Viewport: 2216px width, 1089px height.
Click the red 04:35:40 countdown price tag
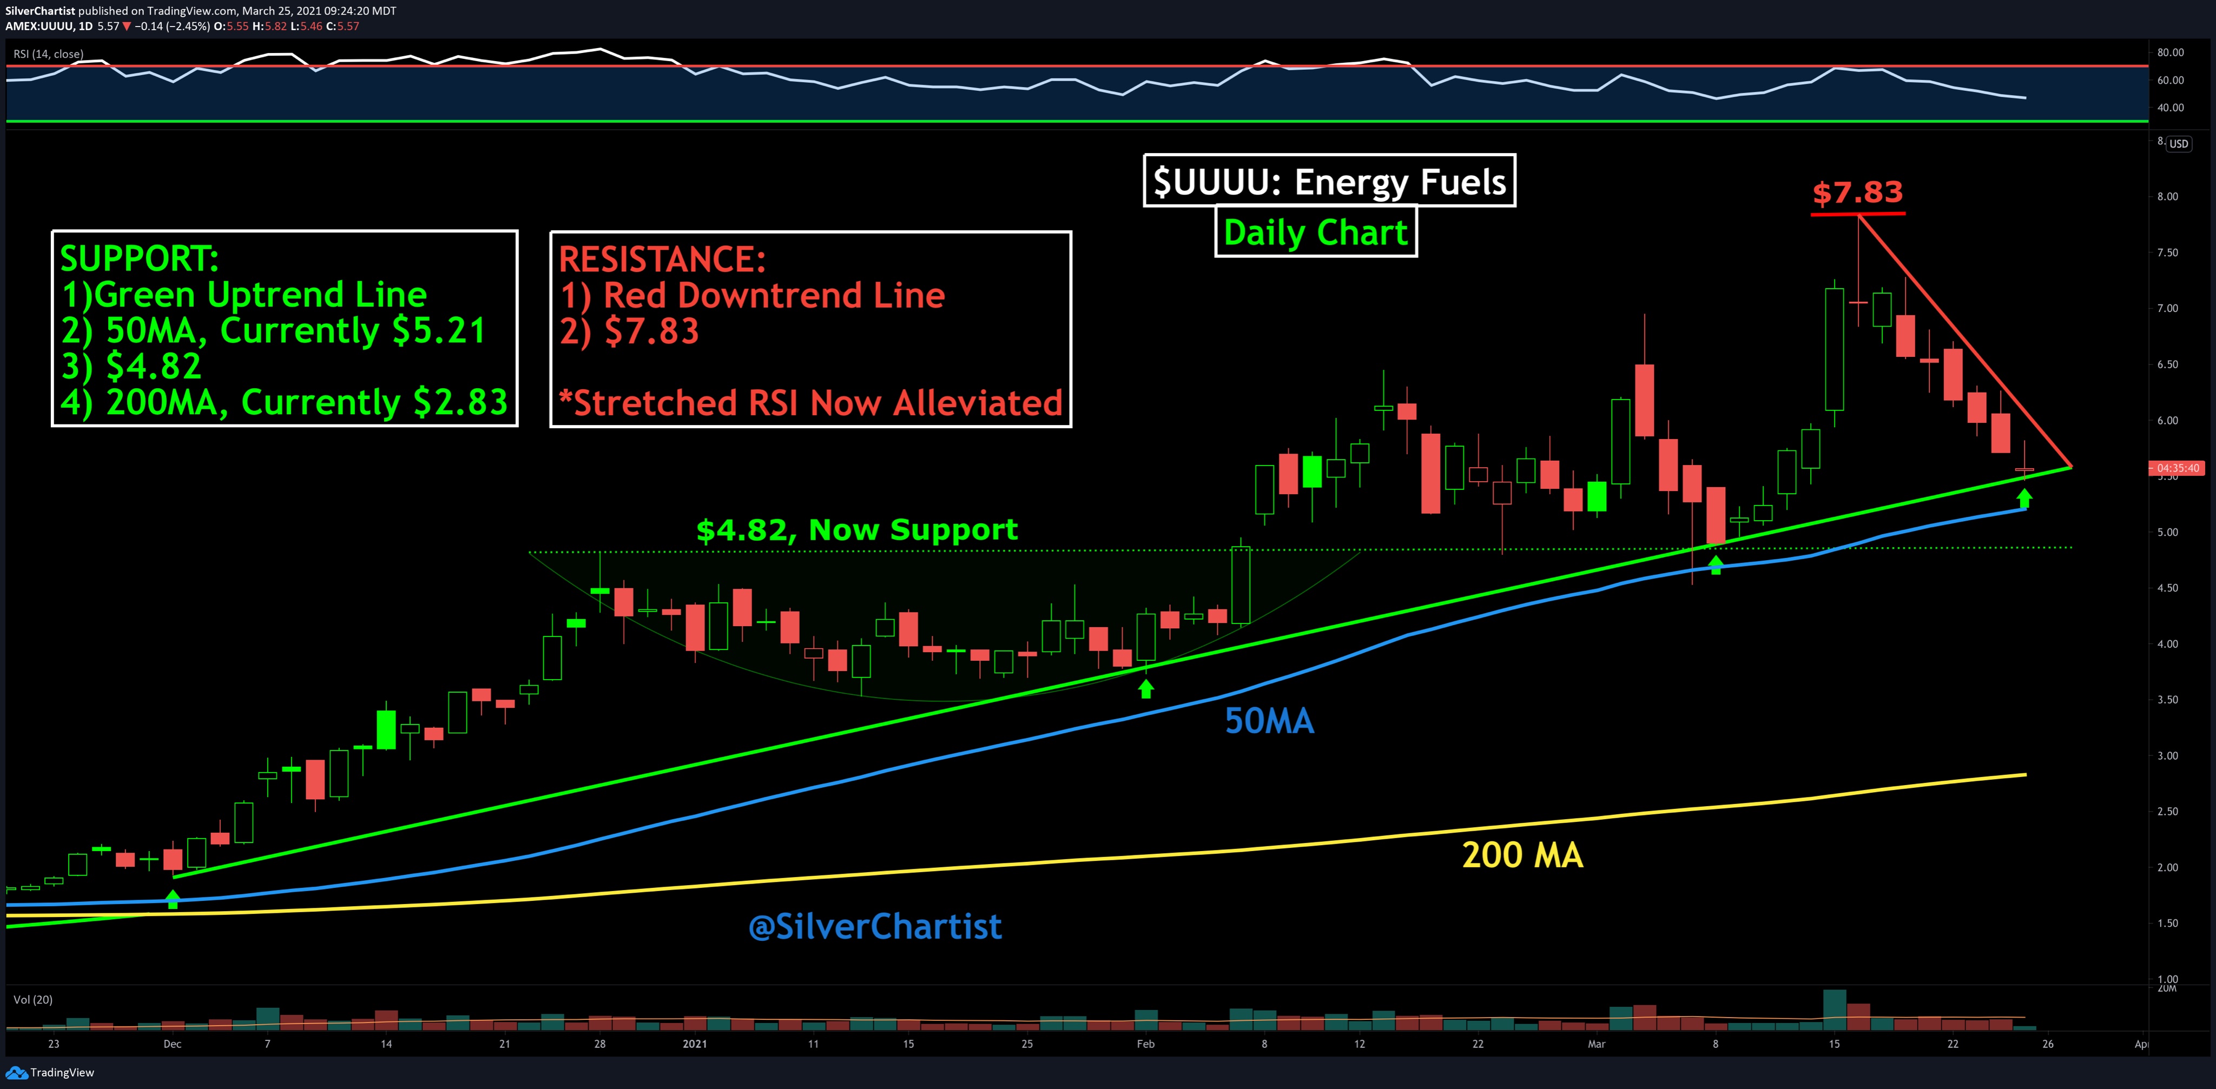pyautogui.click(x=2177, y=468)
